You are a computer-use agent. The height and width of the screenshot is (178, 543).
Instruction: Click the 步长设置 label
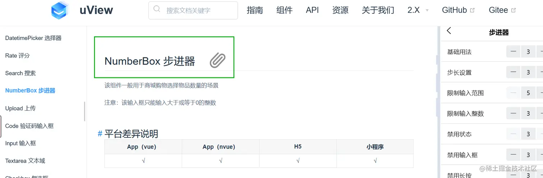[459, 72]
